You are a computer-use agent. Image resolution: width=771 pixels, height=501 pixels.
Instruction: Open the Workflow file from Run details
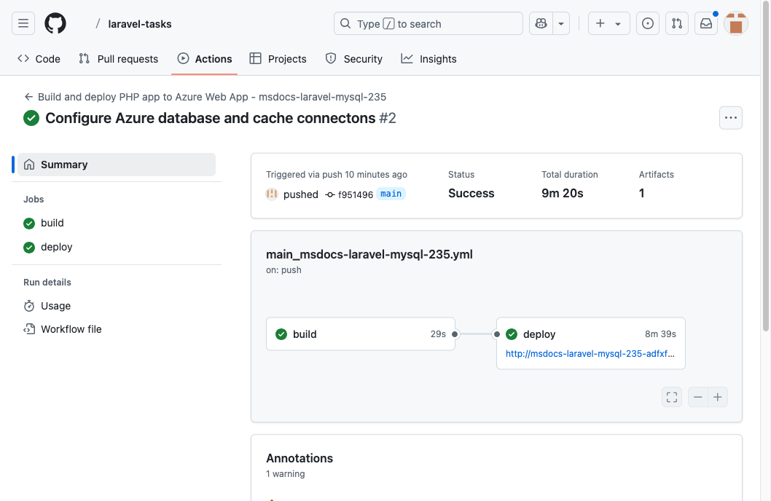click(x=70, y=328)
